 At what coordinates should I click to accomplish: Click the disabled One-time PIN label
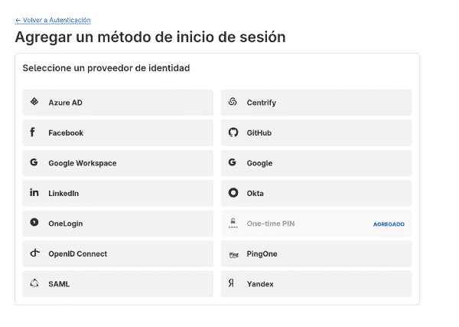[x=271, y=224]
